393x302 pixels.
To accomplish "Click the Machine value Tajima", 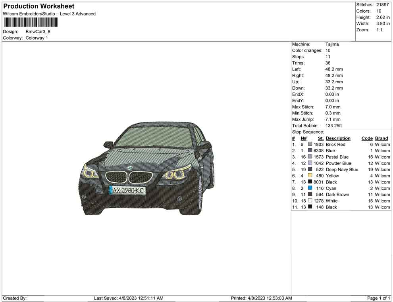I will (x=332, y=44).
